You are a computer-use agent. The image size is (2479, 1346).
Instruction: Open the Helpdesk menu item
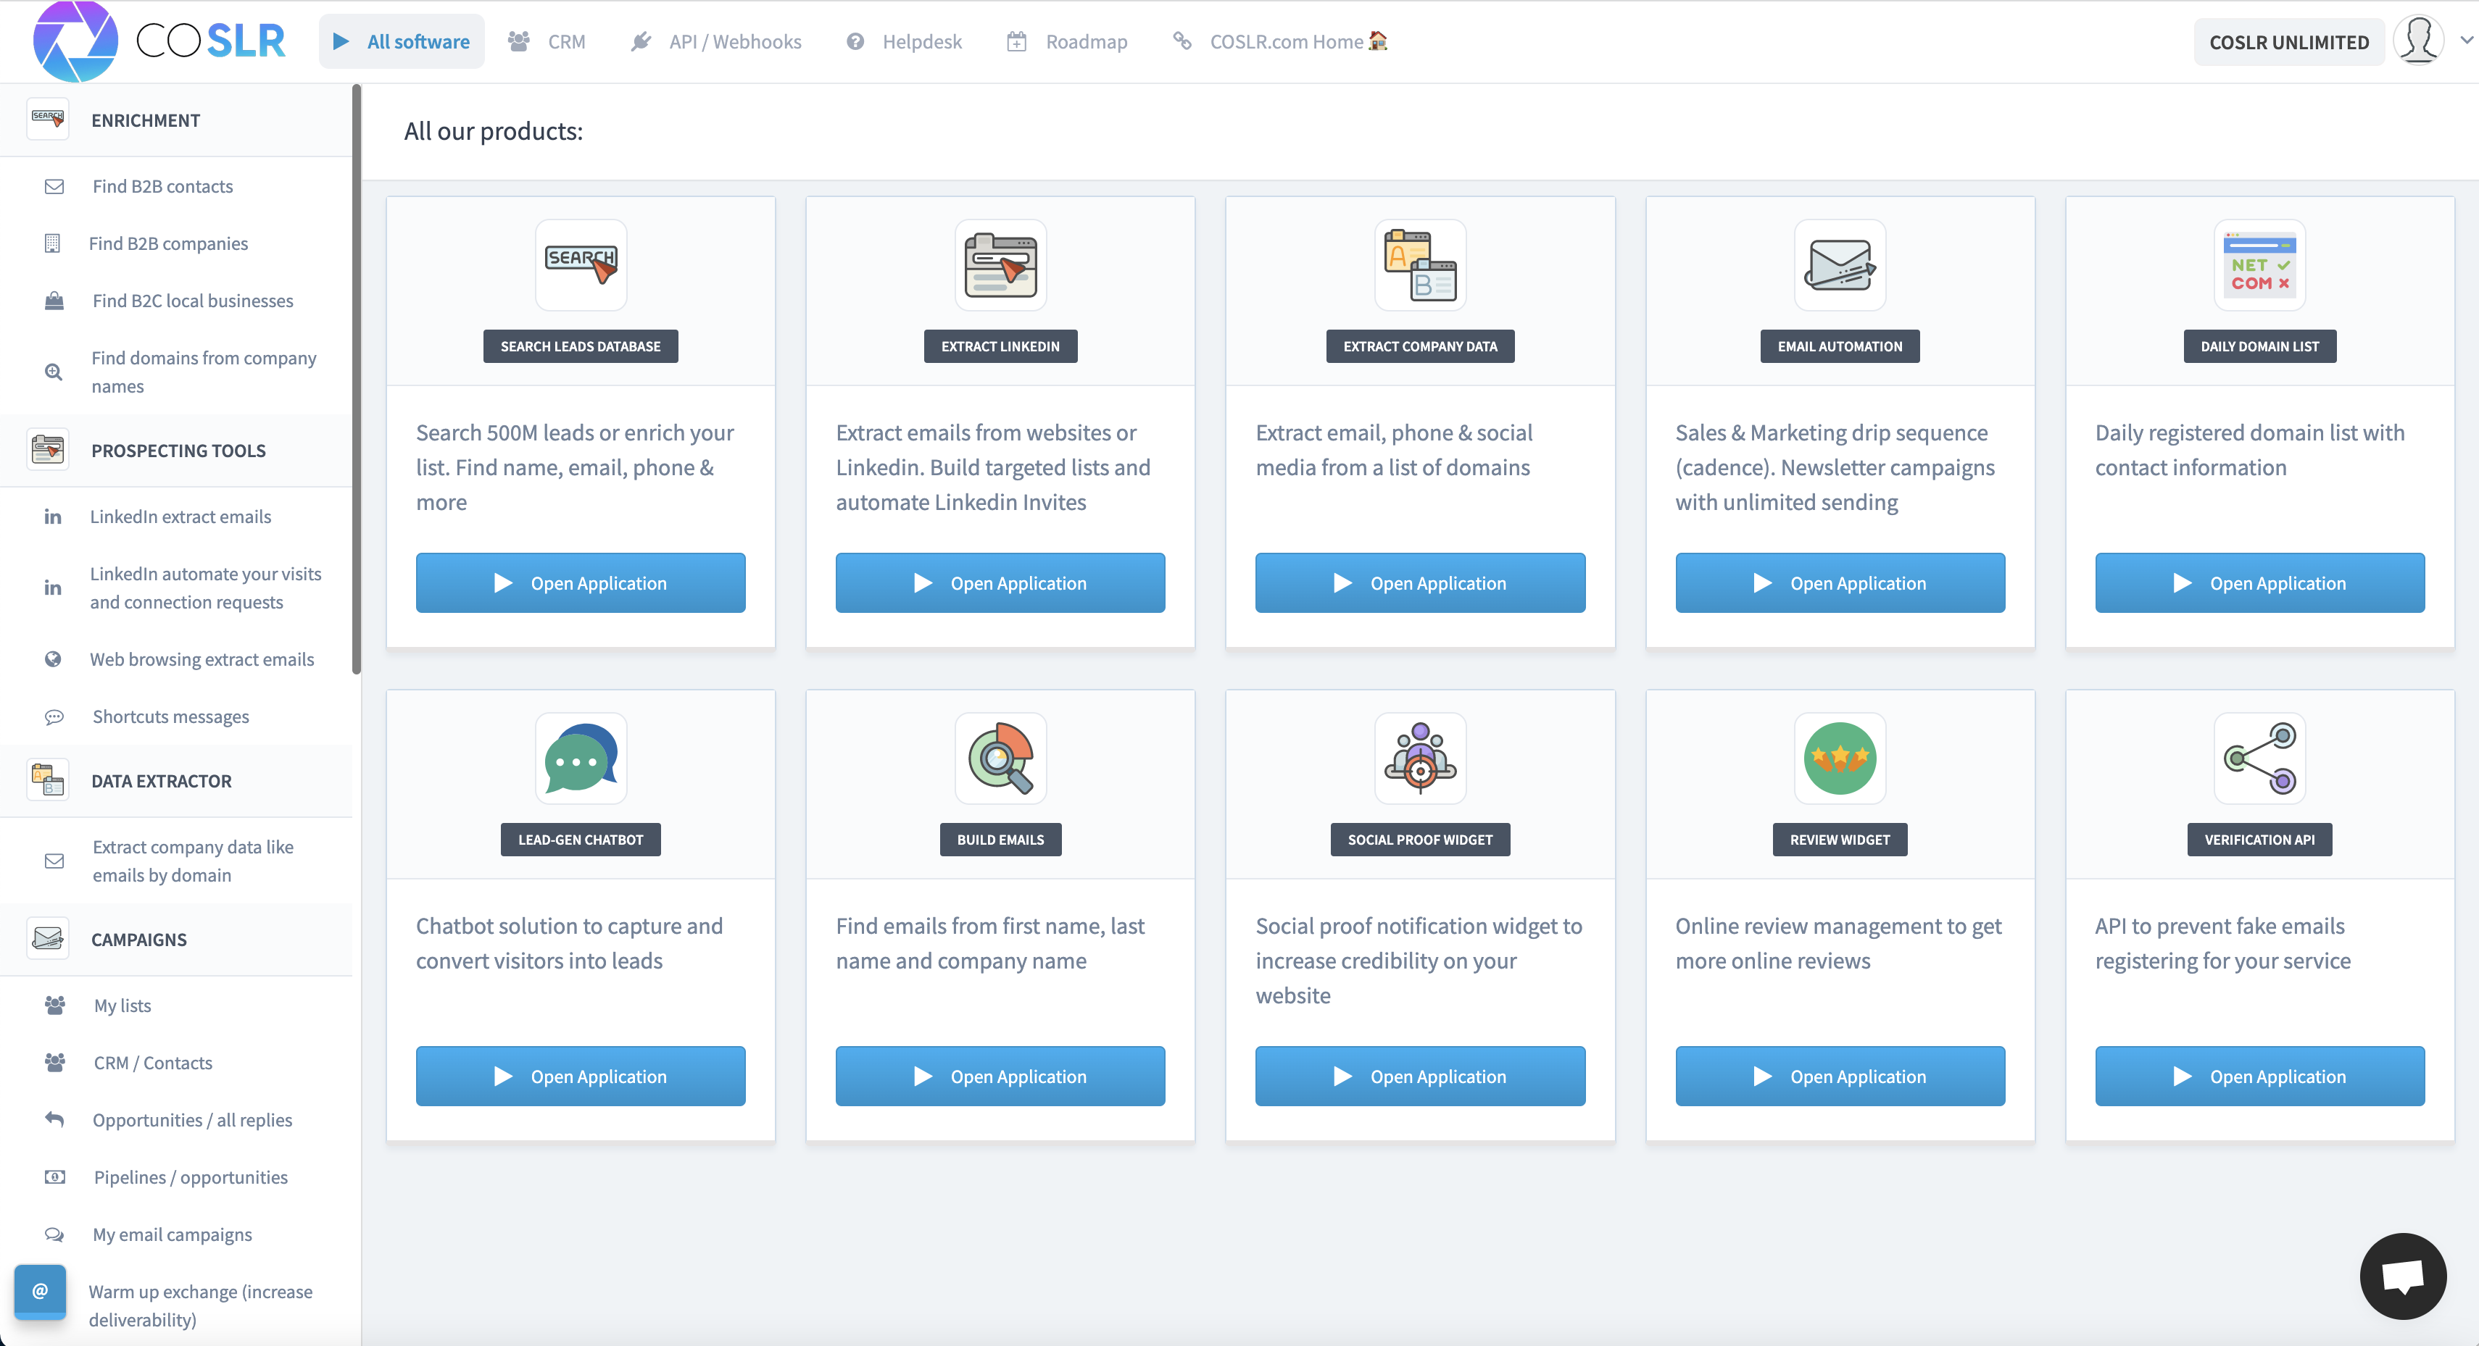(x=904, y=41)
